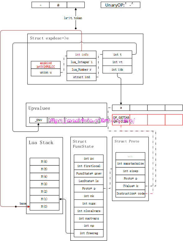Select the 'int np' field
Image resolution: width=183 pixels, height=241 pixels.
coord(89,226)
